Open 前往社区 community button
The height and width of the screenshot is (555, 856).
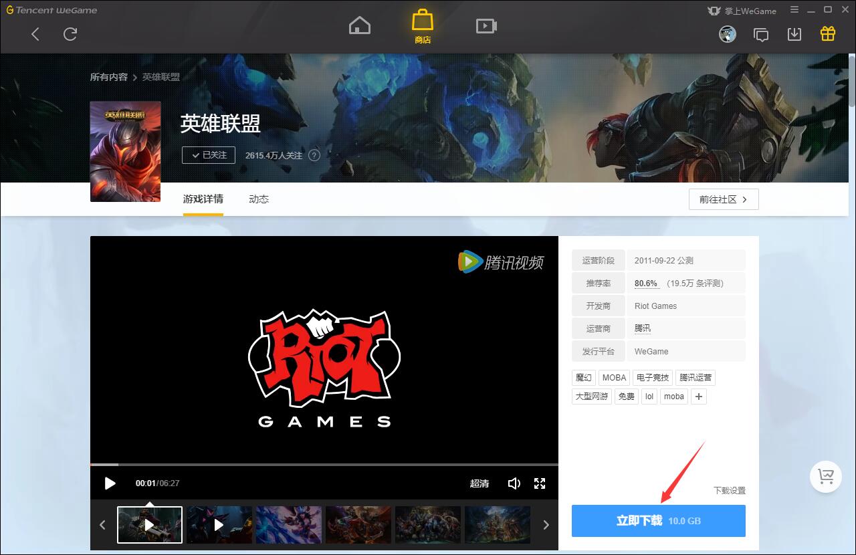click(x=724, y=199)
